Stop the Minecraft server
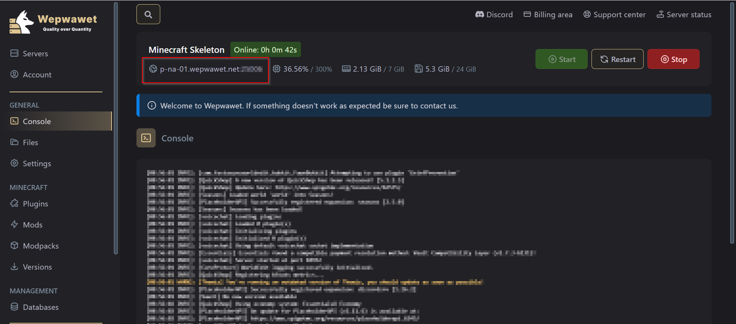Screen dimensions: 736x324 click(674, 59)
